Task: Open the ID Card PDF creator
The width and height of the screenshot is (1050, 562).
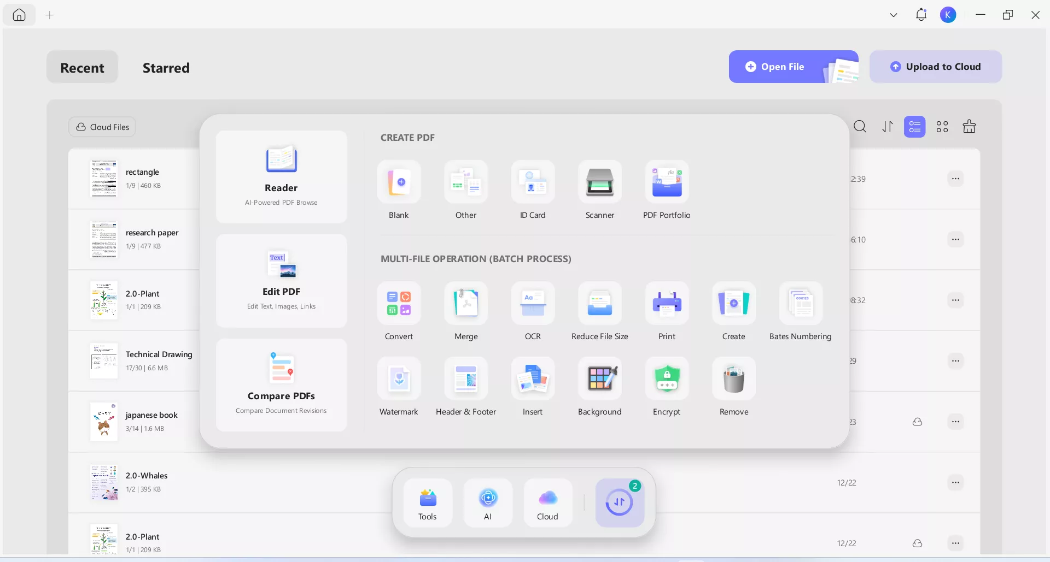Action: tap(533, 182)
